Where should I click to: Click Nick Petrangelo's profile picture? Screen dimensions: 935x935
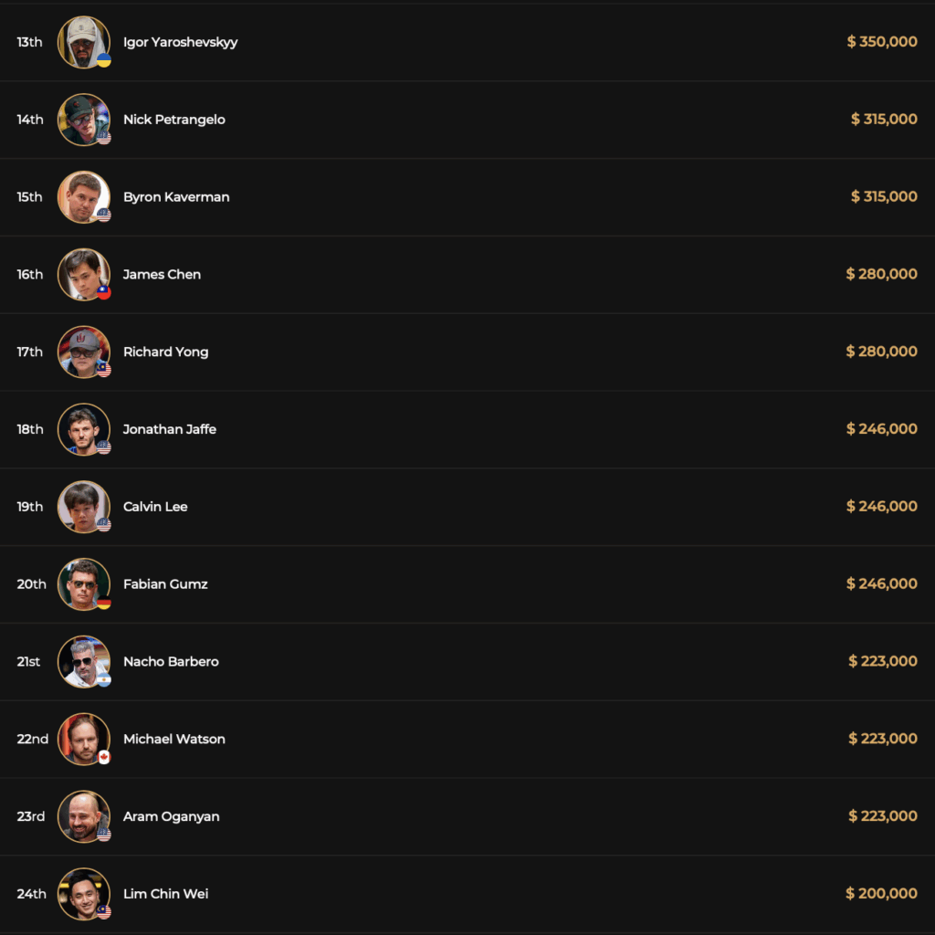click(83, 120)
